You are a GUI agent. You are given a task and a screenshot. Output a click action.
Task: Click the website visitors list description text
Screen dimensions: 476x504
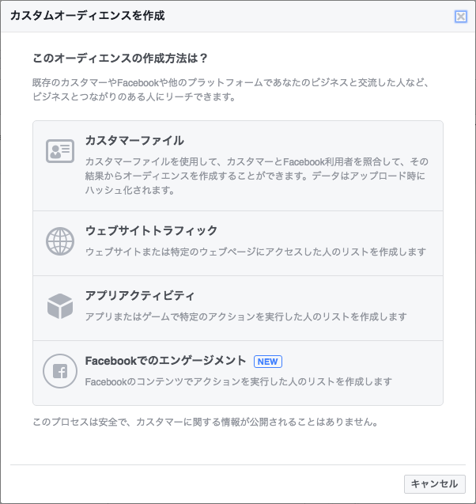255,252
